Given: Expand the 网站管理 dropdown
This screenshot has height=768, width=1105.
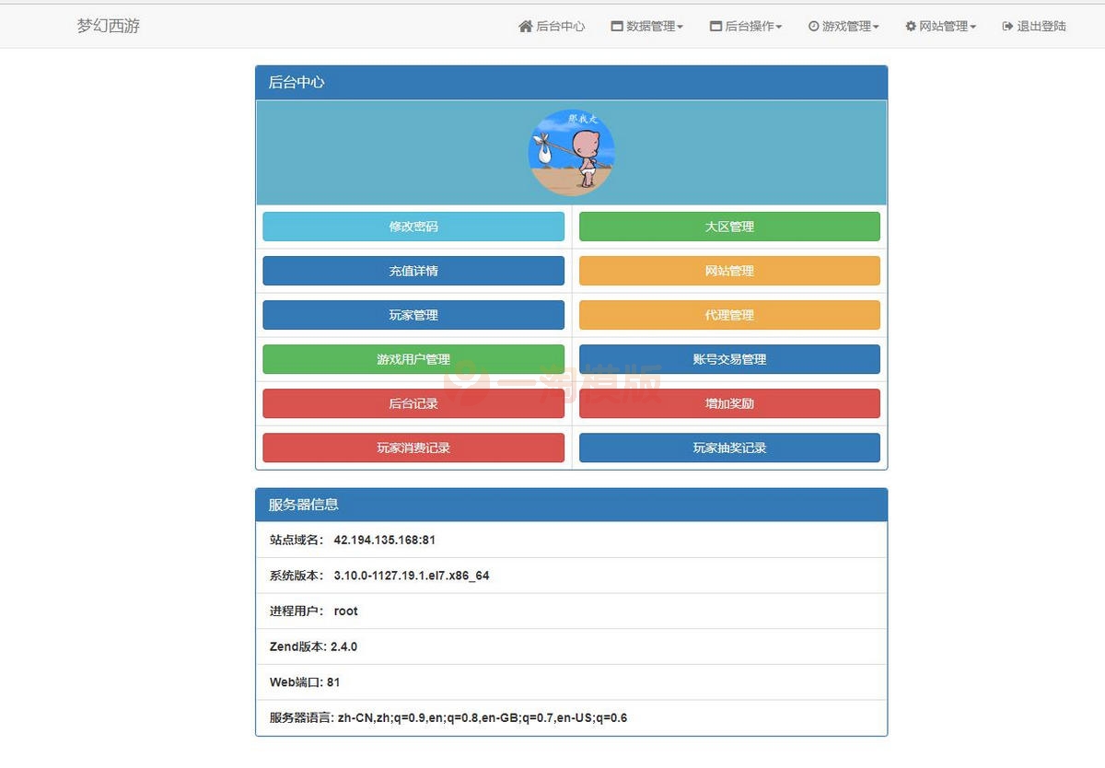Looking at the screenshot, I should click(x=940, y=26).
